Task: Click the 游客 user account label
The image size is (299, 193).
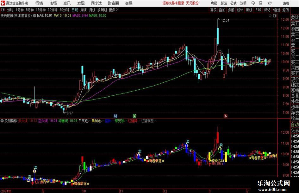Action: 286,3
